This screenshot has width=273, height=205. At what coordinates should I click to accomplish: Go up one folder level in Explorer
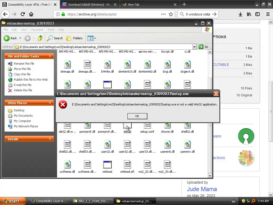click(40, 38)
